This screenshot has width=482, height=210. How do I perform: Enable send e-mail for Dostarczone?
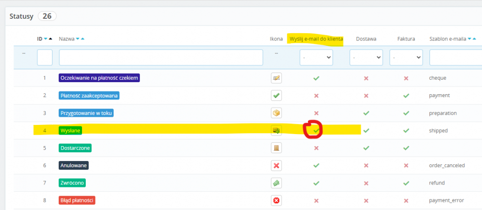(316, 148)
